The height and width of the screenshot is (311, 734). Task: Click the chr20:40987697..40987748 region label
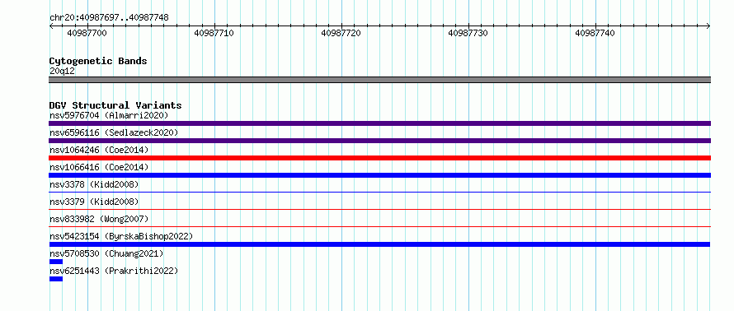coord(109,17)
